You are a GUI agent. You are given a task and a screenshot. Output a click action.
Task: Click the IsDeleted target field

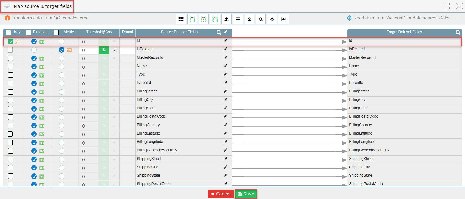coord(357,49)
